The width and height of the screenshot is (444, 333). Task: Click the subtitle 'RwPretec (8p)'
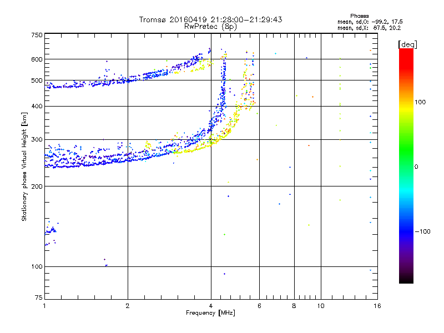coord(210,27)
